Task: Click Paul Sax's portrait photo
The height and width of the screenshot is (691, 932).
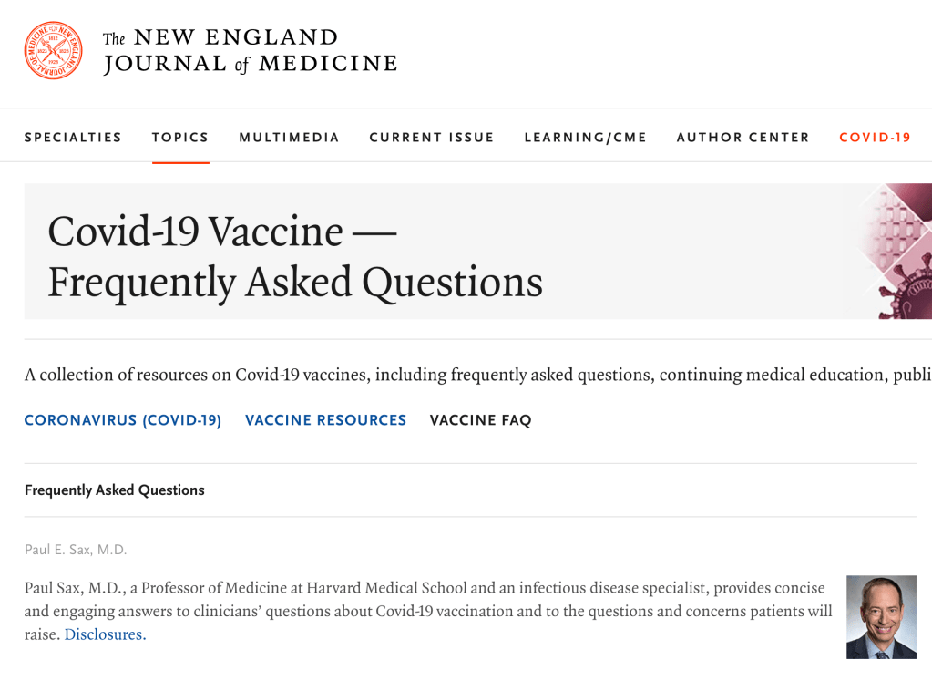Action: coord(881,617)
